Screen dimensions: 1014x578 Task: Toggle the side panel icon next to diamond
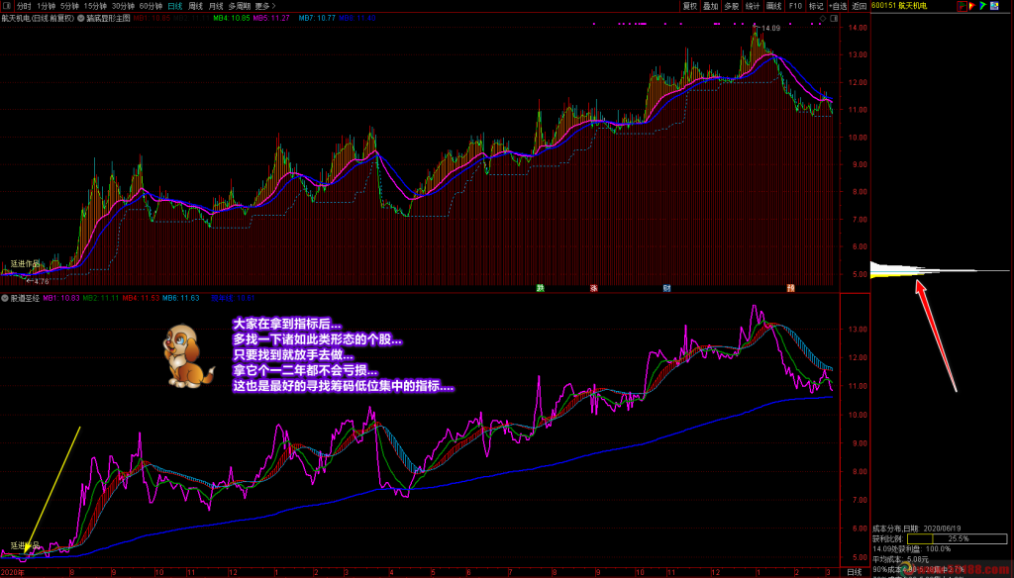834,19
